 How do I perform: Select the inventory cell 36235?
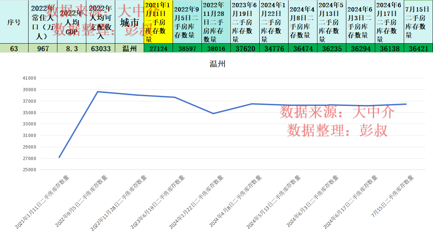(332, 48)
